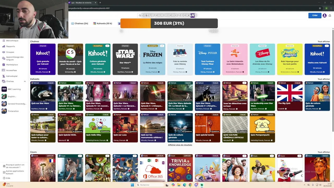Viewport: 334px width, 188px height.
Task: Open the weather widget on taskbar
Action: (8, 185)
